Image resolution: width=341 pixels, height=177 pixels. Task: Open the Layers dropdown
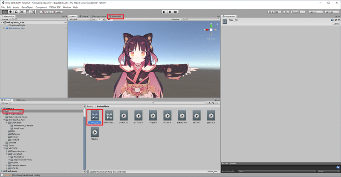point(315,12)
